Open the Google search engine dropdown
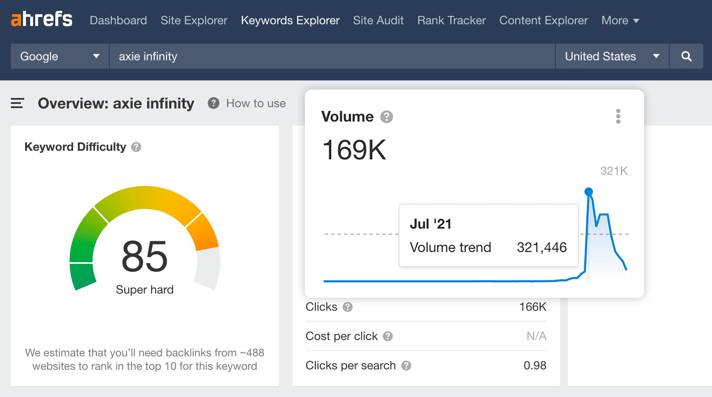Image resolution: width=712 pixels, height=397 pixels. (59, 56)
